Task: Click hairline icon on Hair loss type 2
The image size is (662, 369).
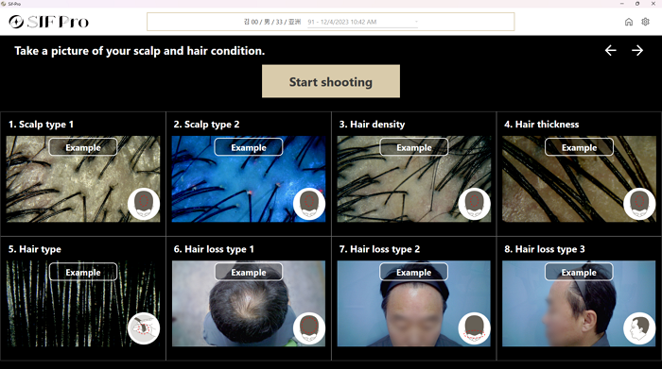Action: coord(474,328)
